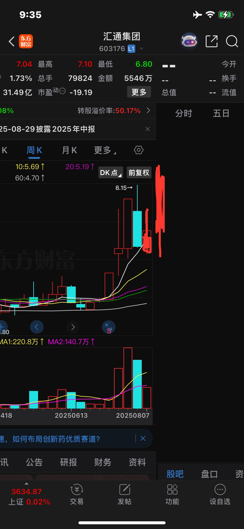Expand the index ticker up arrow
The width and height of the screenshot is (244, 529).
pos(27,484)
